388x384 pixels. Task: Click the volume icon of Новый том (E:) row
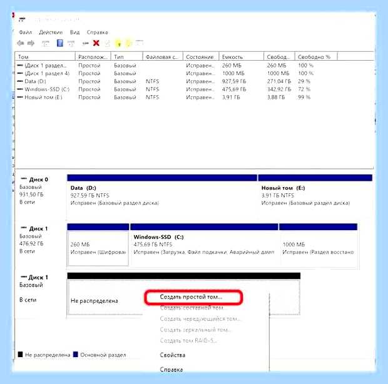click(20, 97)
